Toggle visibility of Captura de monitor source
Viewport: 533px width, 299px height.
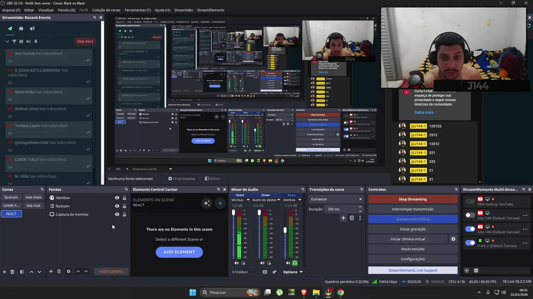(117, 214)
